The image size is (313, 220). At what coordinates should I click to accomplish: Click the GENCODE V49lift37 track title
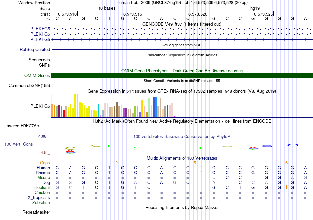point(182,24)
